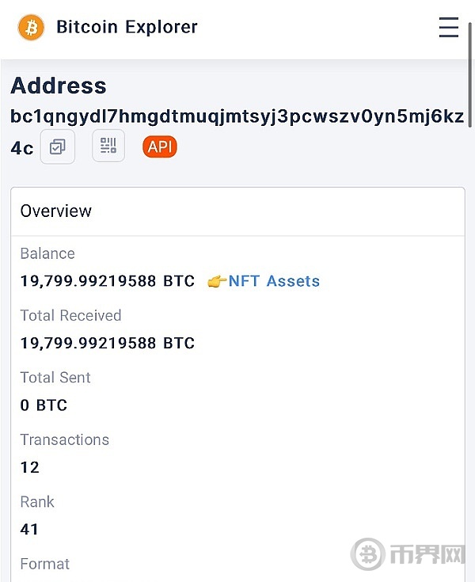Image resolution: width=475 pixels, height=582 pixels.
Task: Click the Balance amount 19,799.99219588 BTC
Action: [108, 281]
